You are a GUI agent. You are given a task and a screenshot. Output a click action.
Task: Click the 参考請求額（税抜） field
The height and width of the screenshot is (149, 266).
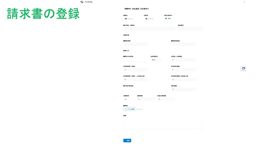tap(136, 70)
